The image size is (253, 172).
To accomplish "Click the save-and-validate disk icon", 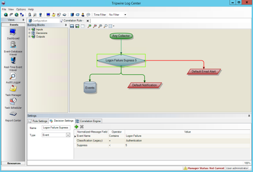I will click(77, 26).
